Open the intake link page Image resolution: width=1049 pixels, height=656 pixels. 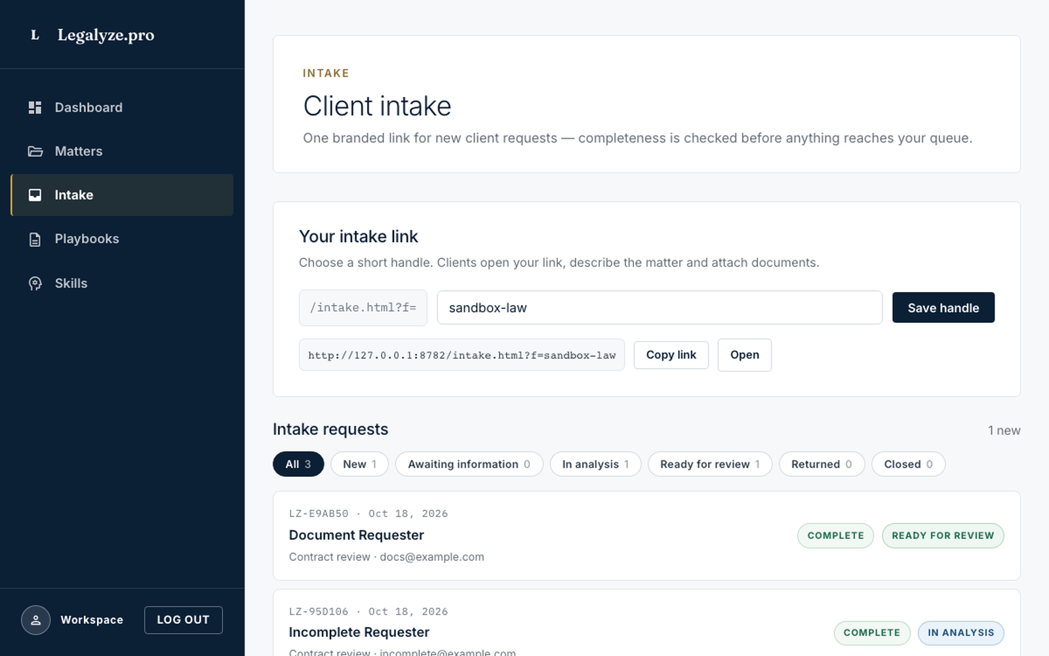tap(744, 355)
